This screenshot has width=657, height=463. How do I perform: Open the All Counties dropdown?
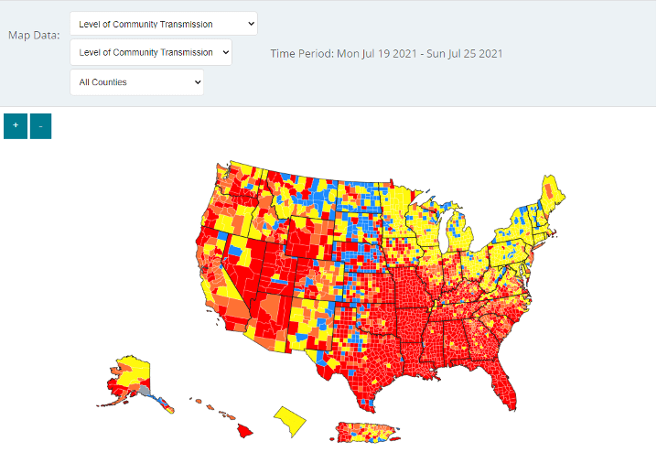click(x=136, y=82)
